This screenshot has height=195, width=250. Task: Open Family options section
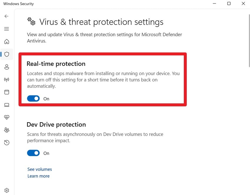coord(6,130)
